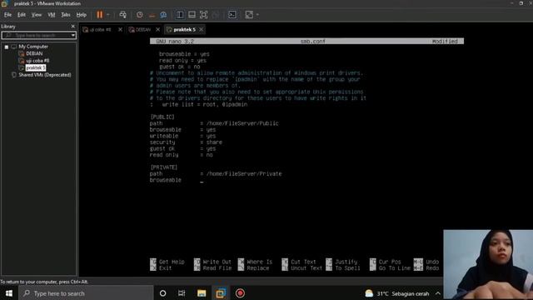
Task: Click the stretch guest display icon
Action: [249, 15]
